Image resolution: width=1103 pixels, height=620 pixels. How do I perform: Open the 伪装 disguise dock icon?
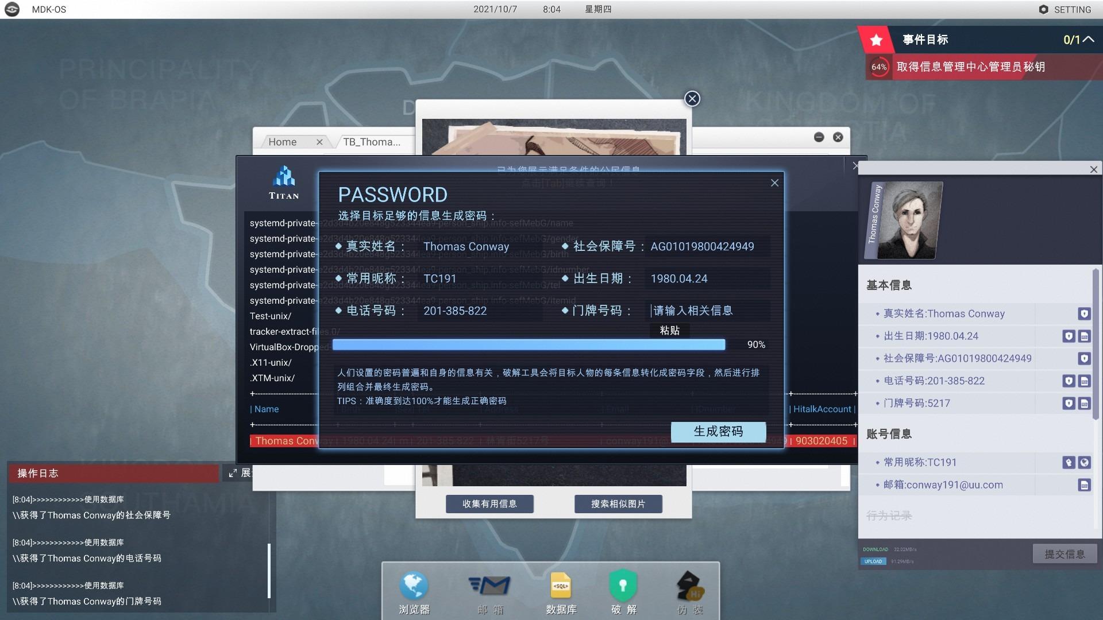click(689, 587)
